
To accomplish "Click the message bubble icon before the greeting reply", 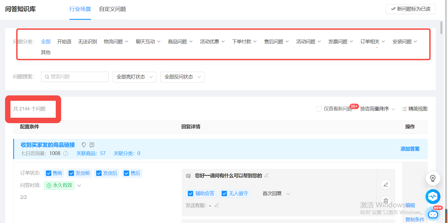I will point(188,176).
